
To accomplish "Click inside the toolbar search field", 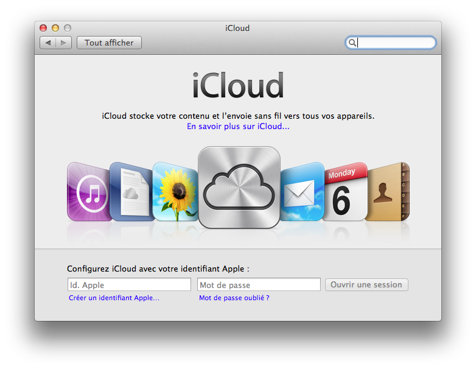I will (x=391, y=43).
